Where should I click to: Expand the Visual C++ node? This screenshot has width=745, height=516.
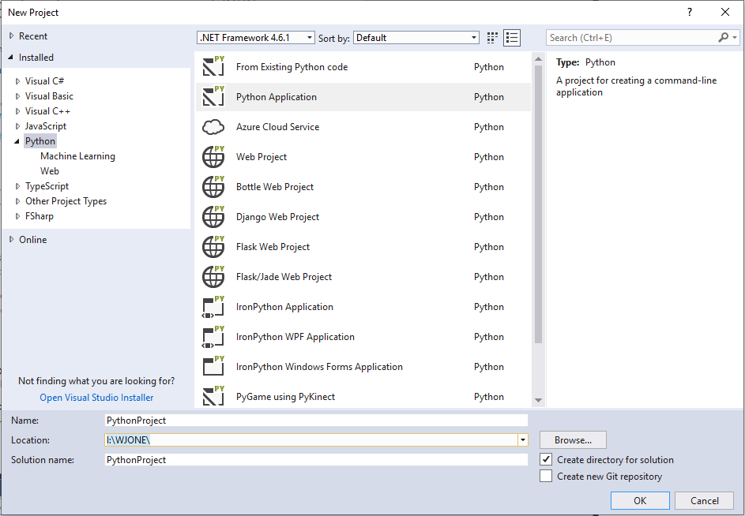point(17,111)
